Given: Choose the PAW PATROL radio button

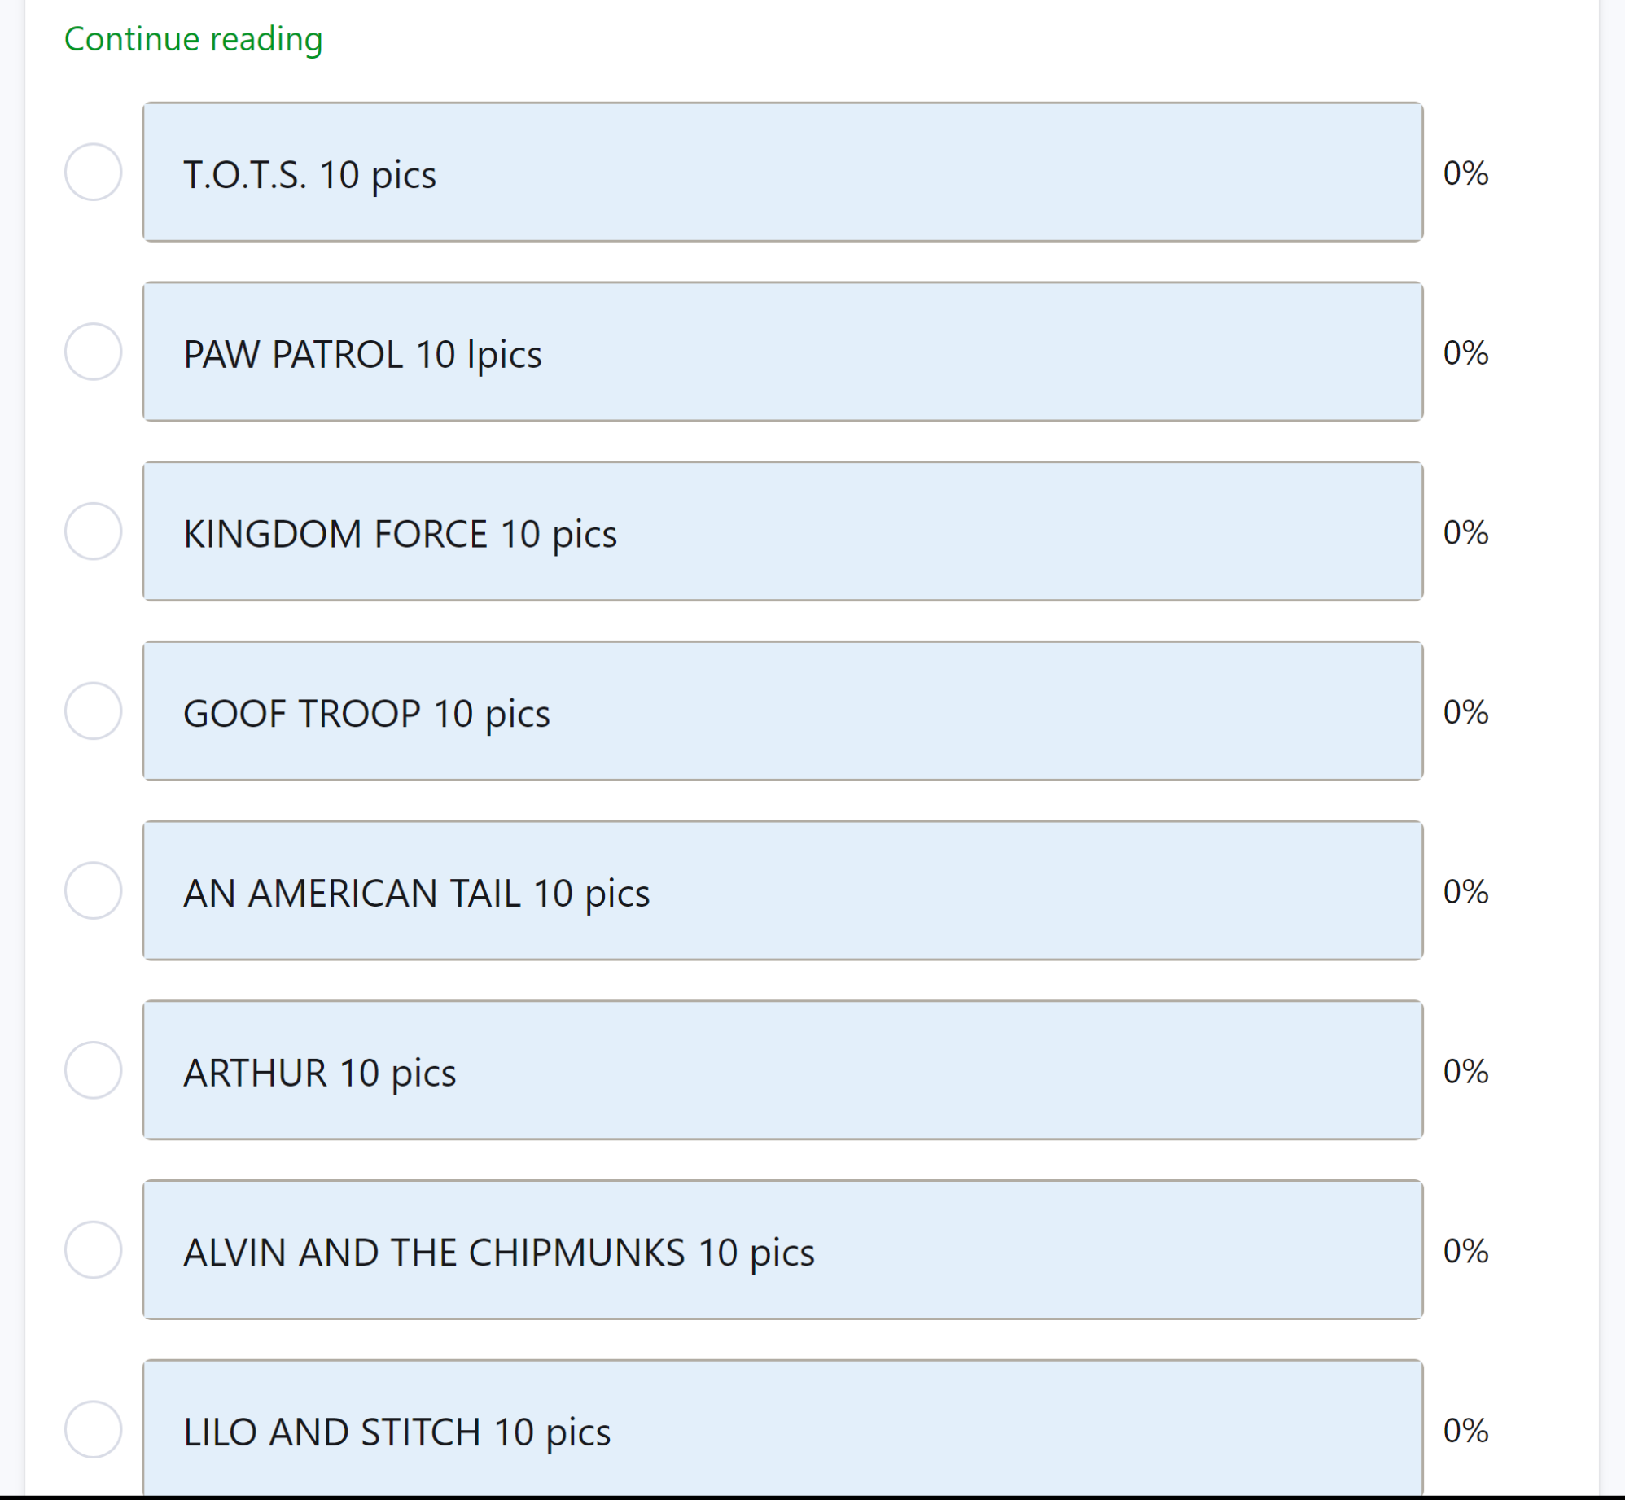Looking at the screenshot, I should [94, 352].
